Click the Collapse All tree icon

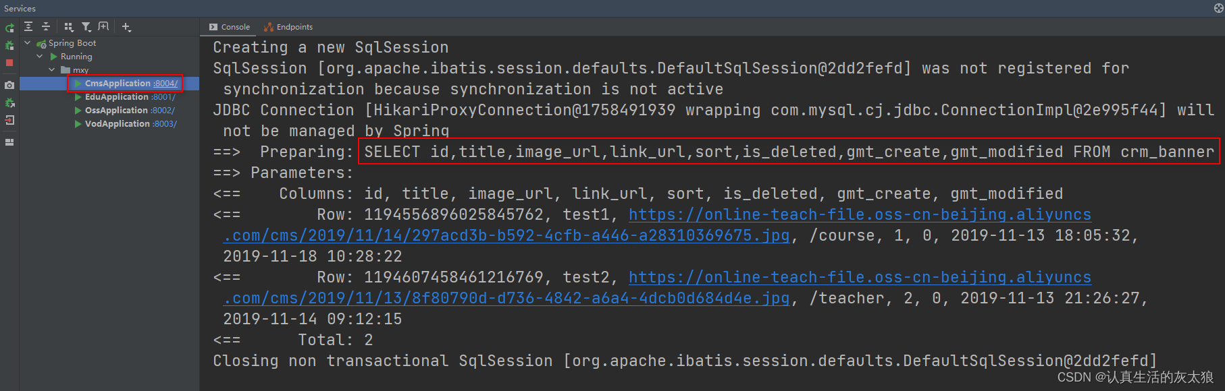pos(46,27)
